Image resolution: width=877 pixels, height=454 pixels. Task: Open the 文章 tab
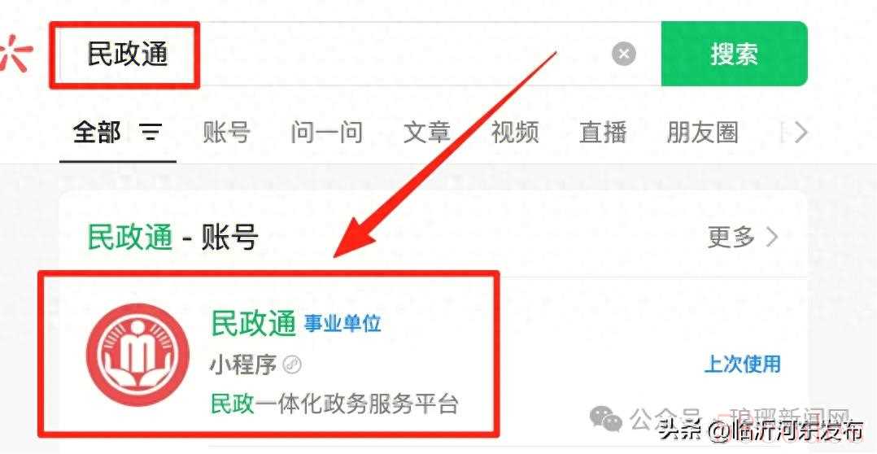pyautogui.click(x=427, y=133)
